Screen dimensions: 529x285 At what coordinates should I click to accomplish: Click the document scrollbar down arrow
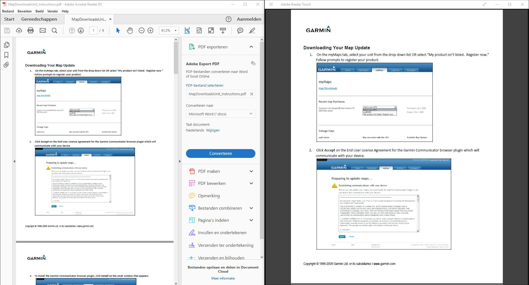point(176,283)
